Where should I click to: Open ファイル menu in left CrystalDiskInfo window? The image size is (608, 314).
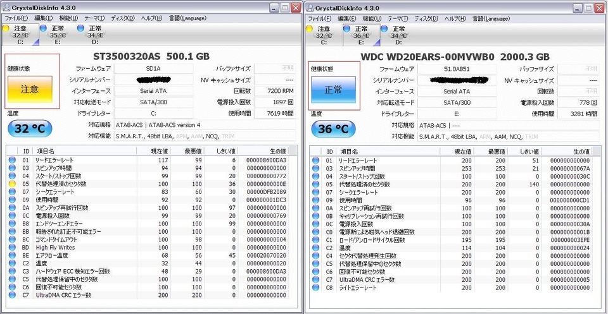coord(16,18)
